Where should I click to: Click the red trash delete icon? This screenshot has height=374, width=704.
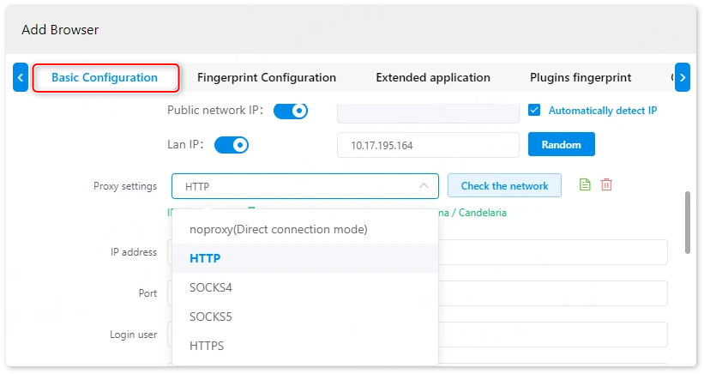click(x=606, y=185)
